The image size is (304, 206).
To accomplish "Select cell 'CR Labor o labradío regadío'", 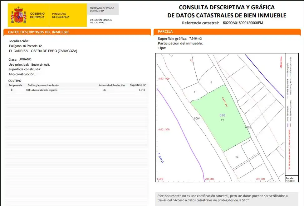I will [x=42, y=90].
